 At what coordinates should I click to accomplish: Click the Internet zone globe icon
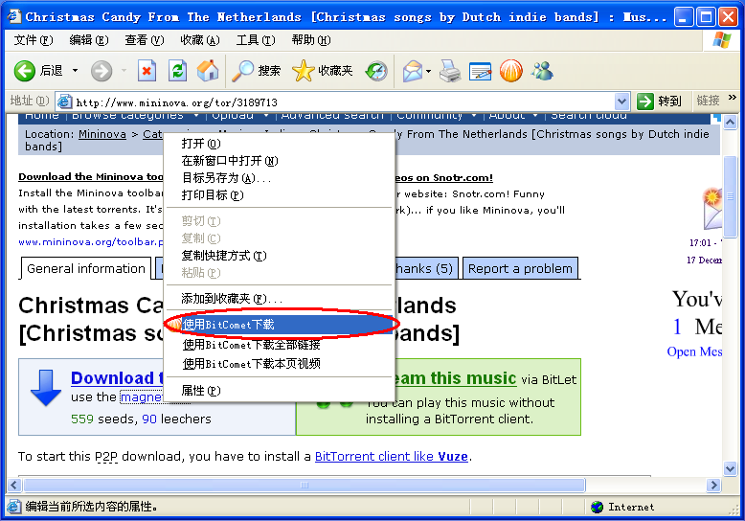[597, 508]
